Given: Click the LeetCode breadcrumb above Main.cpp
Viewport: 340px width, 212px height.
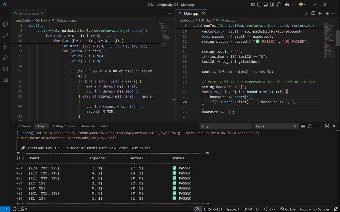Looking at the screenshot, I should [187, 20].
